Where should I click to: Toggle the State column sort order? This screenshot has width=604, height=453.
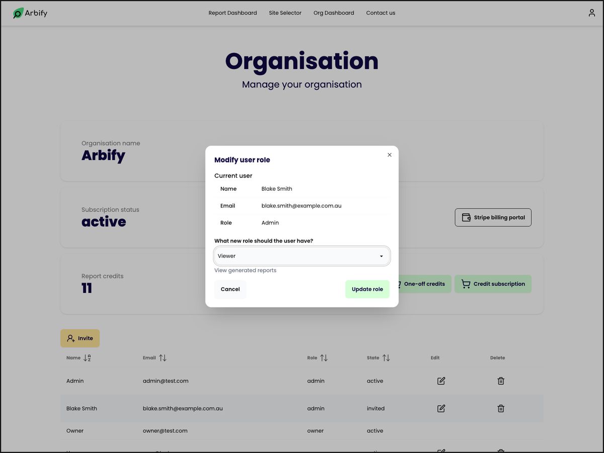tap(387, 358)
